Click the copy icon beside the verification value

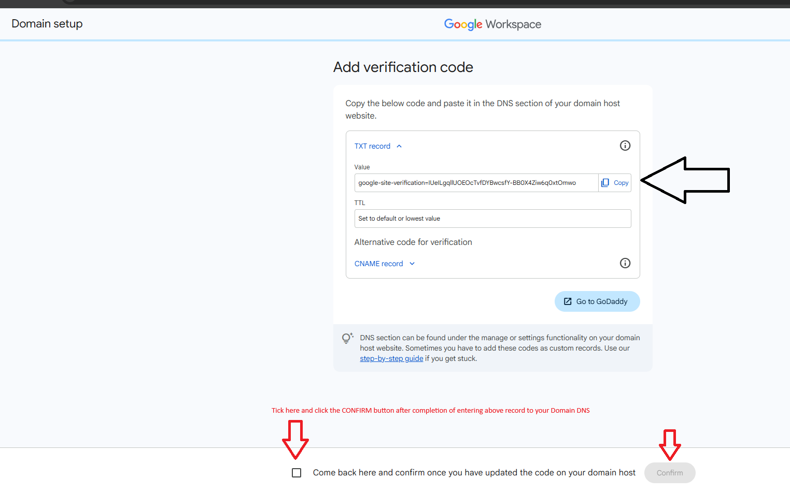(x=605, y=183)
